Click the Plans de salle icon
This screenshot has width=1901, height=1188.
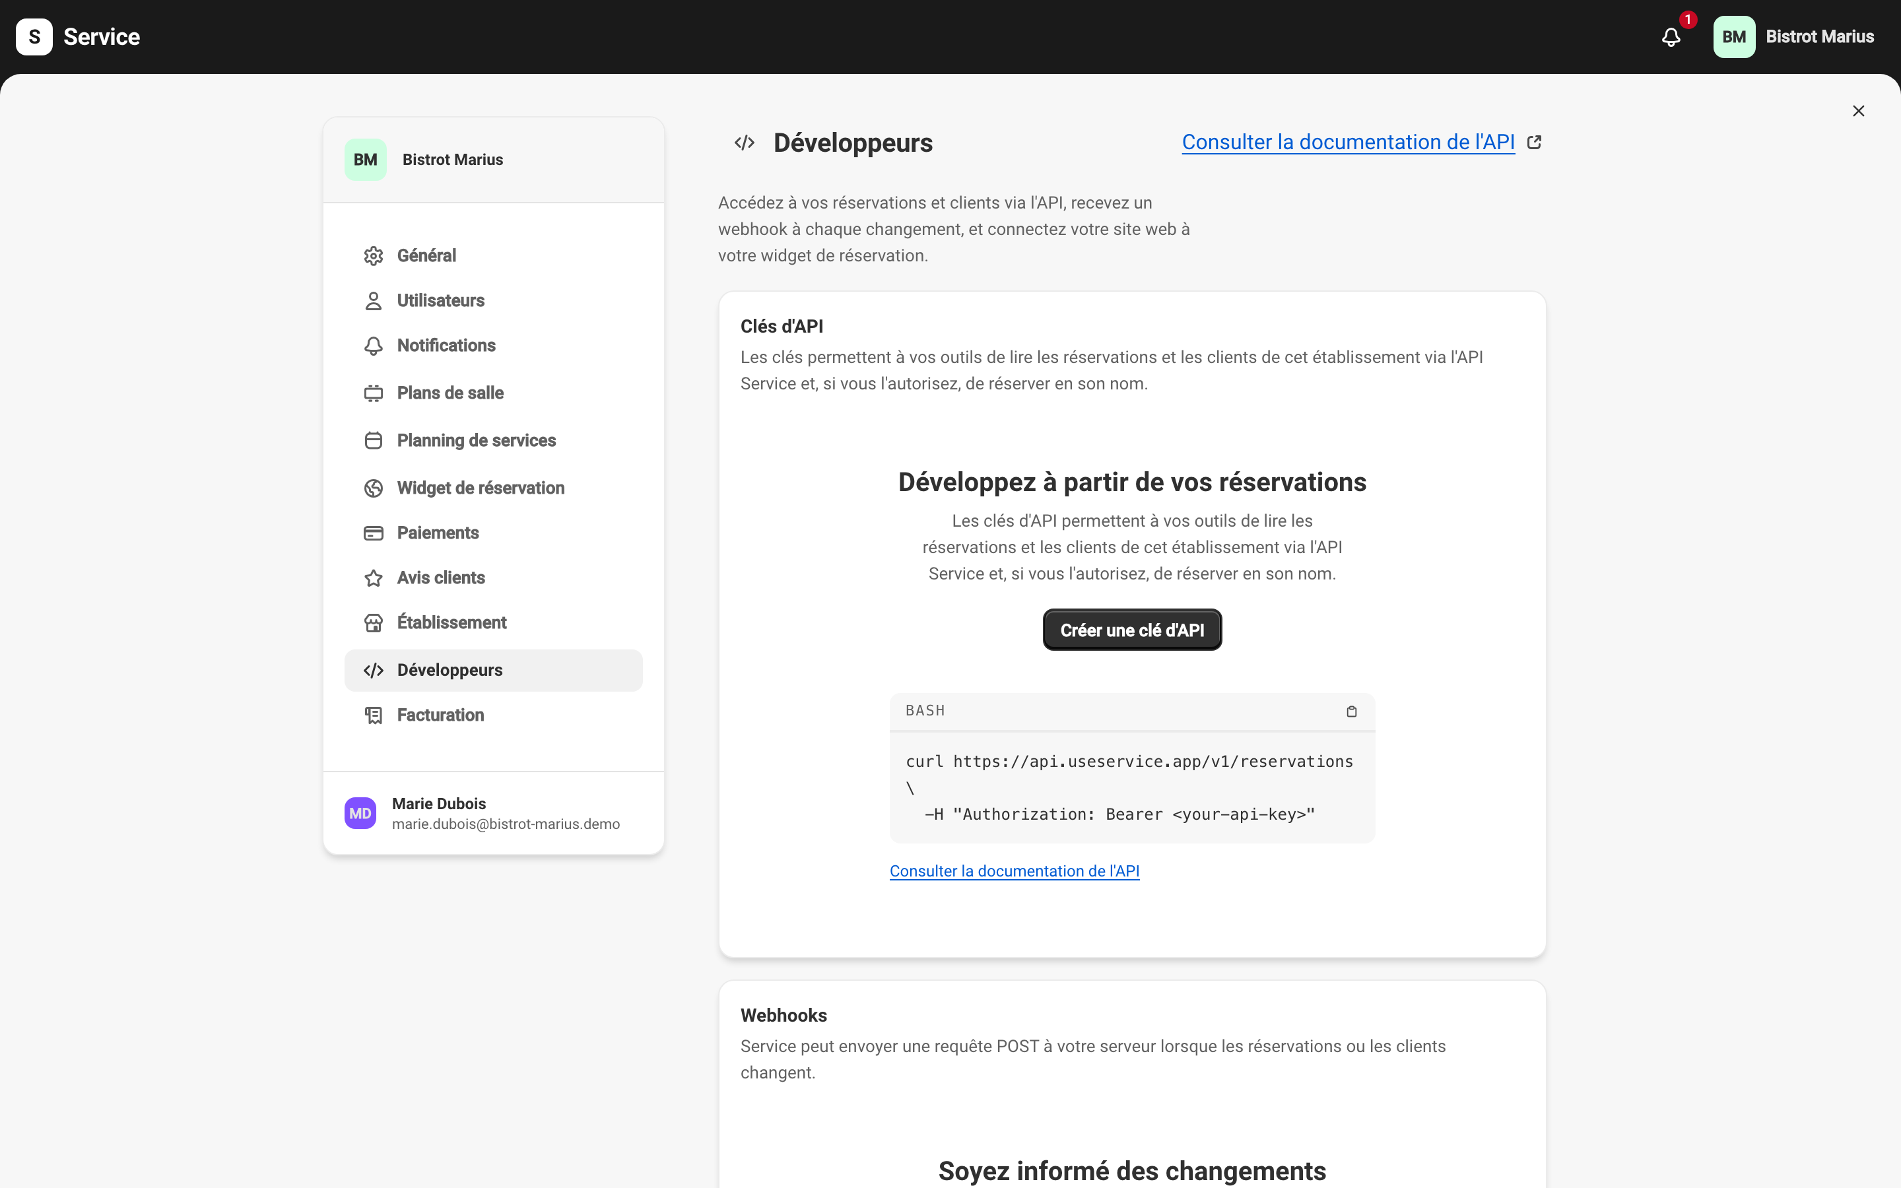(x=373, y=393)
